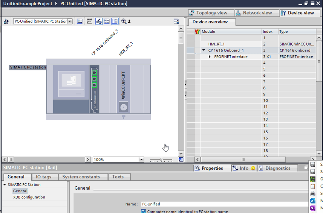This screenshot has width=323, height=213.
Task: Toggle Computer name identical to PC station name
Action: 144,211
